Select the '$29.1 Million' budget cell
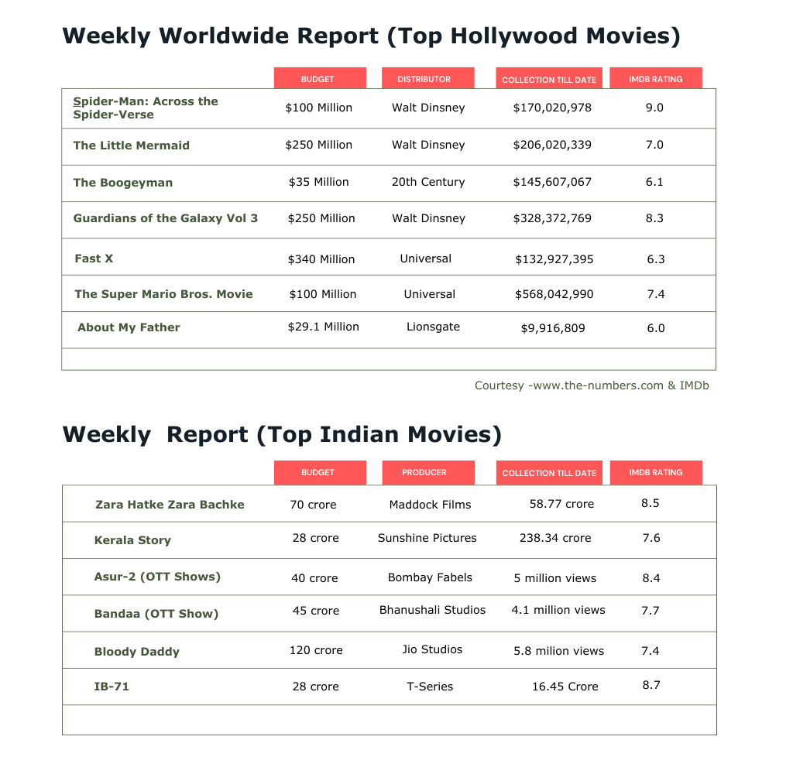Viewport: 793px width, 774px height. pyautogui.click(x=323, y=327)
